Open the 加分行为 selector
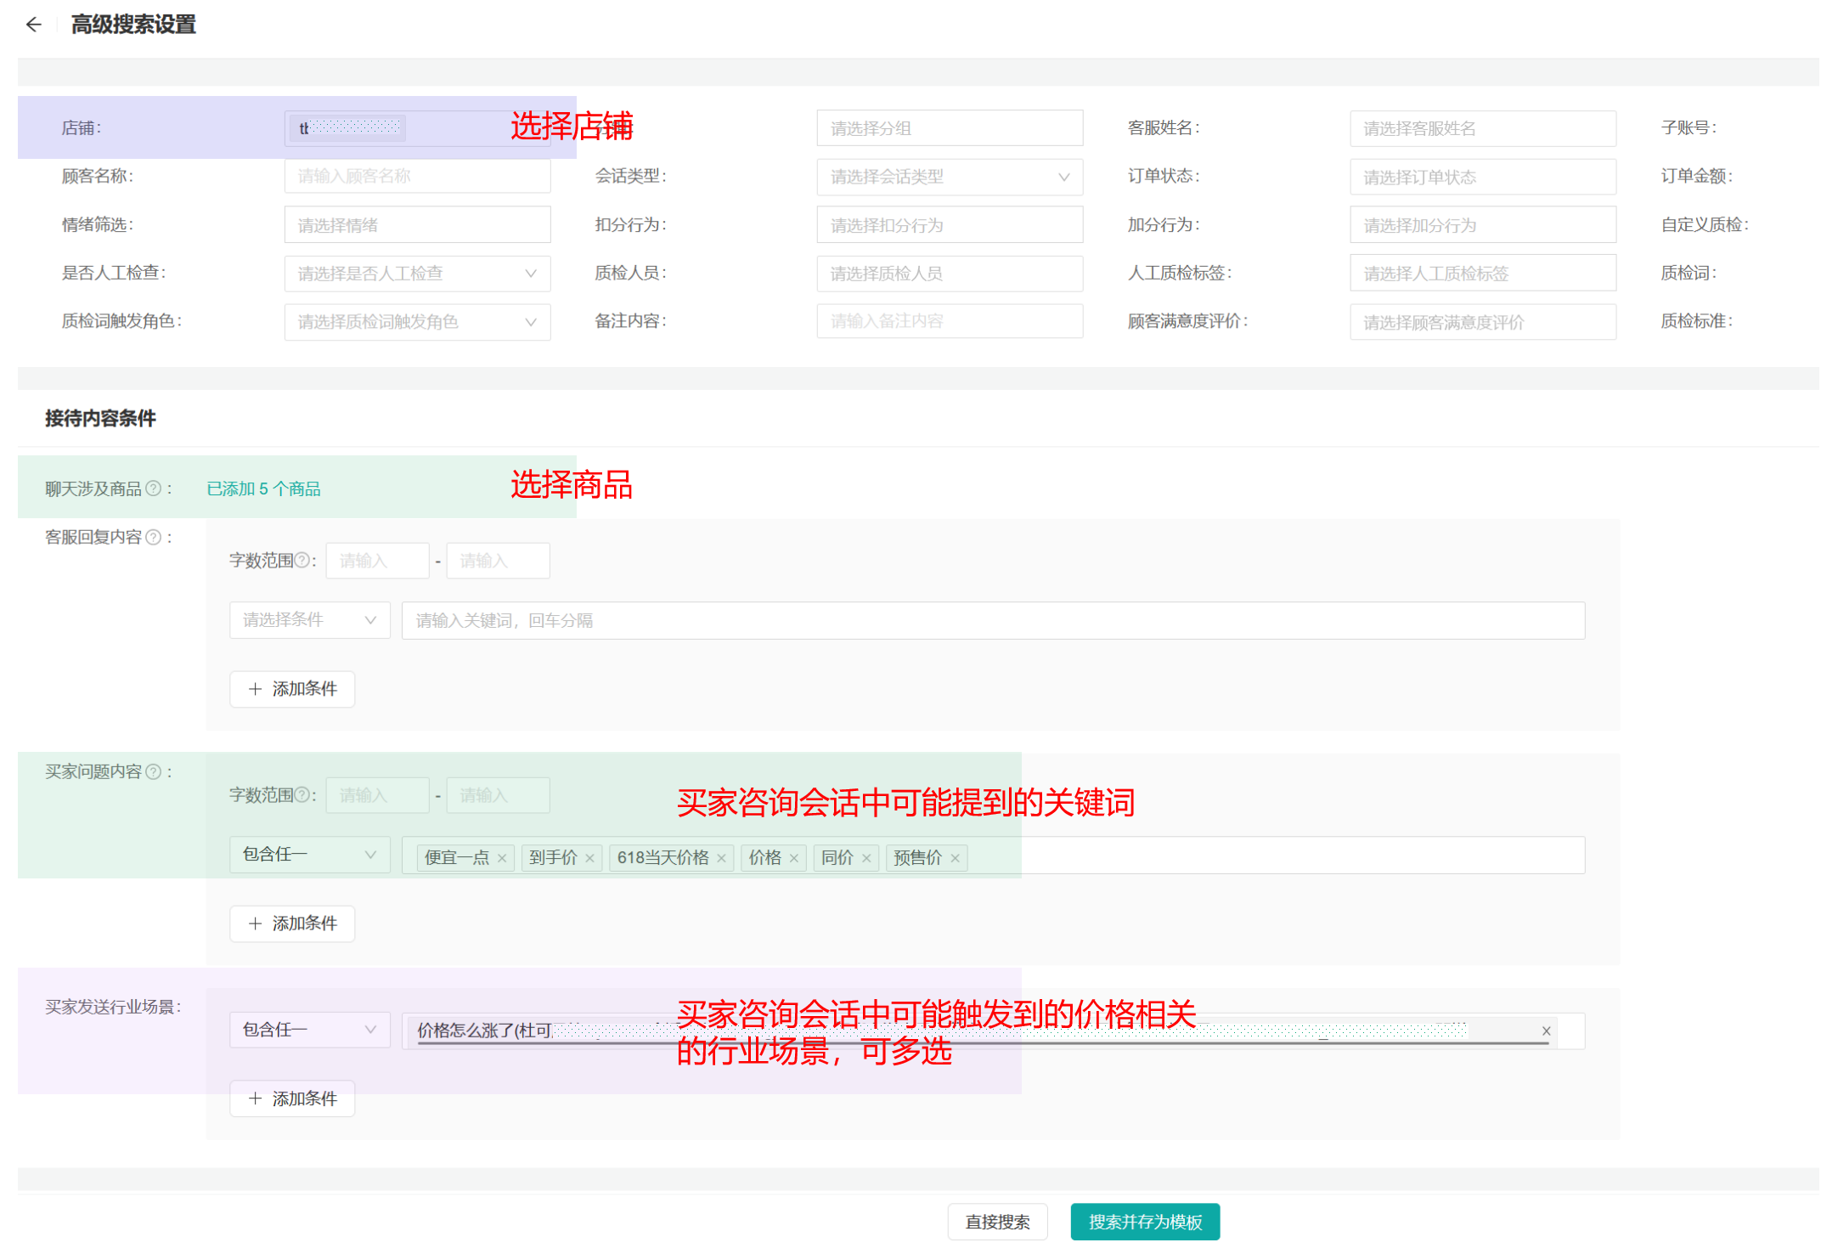1821x1248 pixels. (x=1483, y=225)
